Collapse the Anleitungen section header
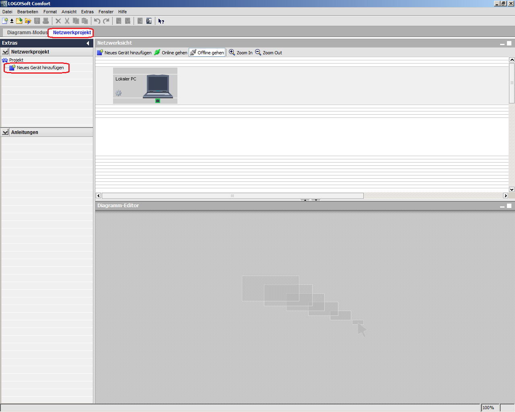Image resolution: width=515 pixels, height=412 pixels. (x=5, y=132)
